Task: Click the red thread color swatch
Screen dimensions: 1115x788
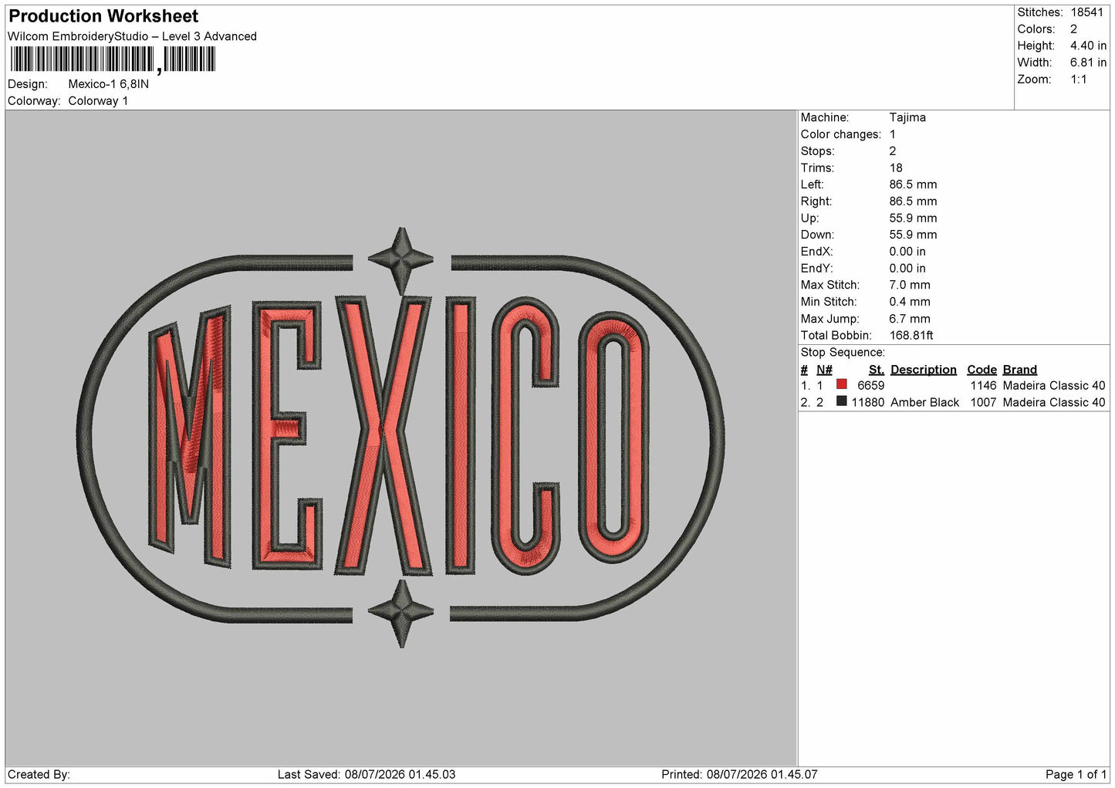Action: pyautogui.click(x=841, y=384)
